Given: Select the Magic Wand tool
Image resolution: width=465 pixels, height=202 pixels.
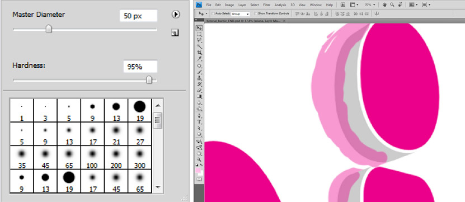Looking at the screenshot, I should 199,46.
